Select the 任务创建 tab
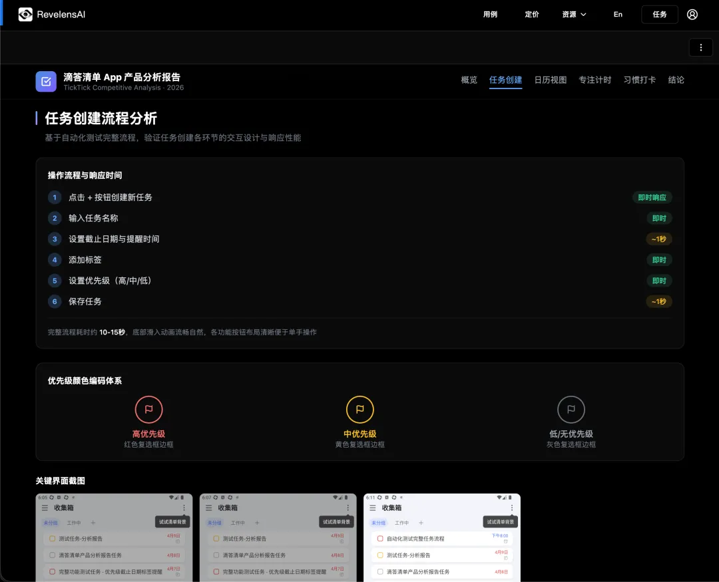Image resolution: width=719 pixels, height=582 pixels. pyautogui.click(x=505, y=80)
